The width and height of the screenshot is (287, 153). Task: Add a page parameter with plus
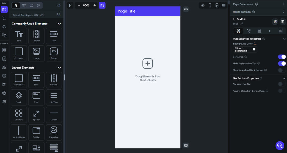[x=284, y=4]
